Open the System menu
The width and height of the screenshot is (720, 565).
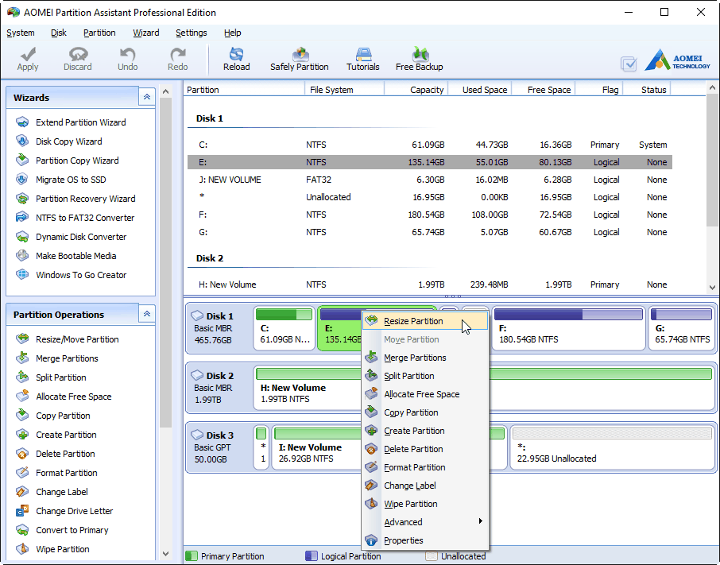[20, 33]
